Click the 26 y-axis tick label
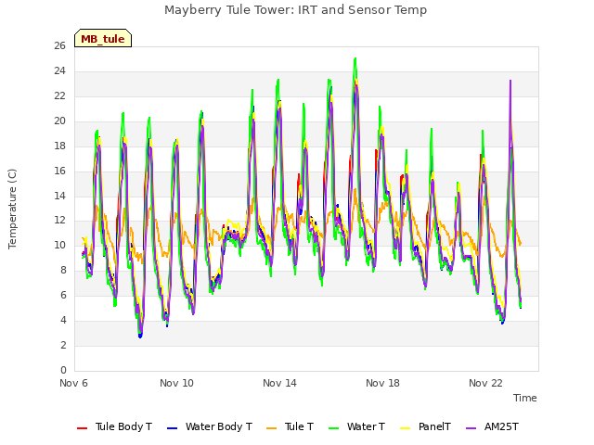Viewport: 594px width, 445px height. [x=59, y=45]
